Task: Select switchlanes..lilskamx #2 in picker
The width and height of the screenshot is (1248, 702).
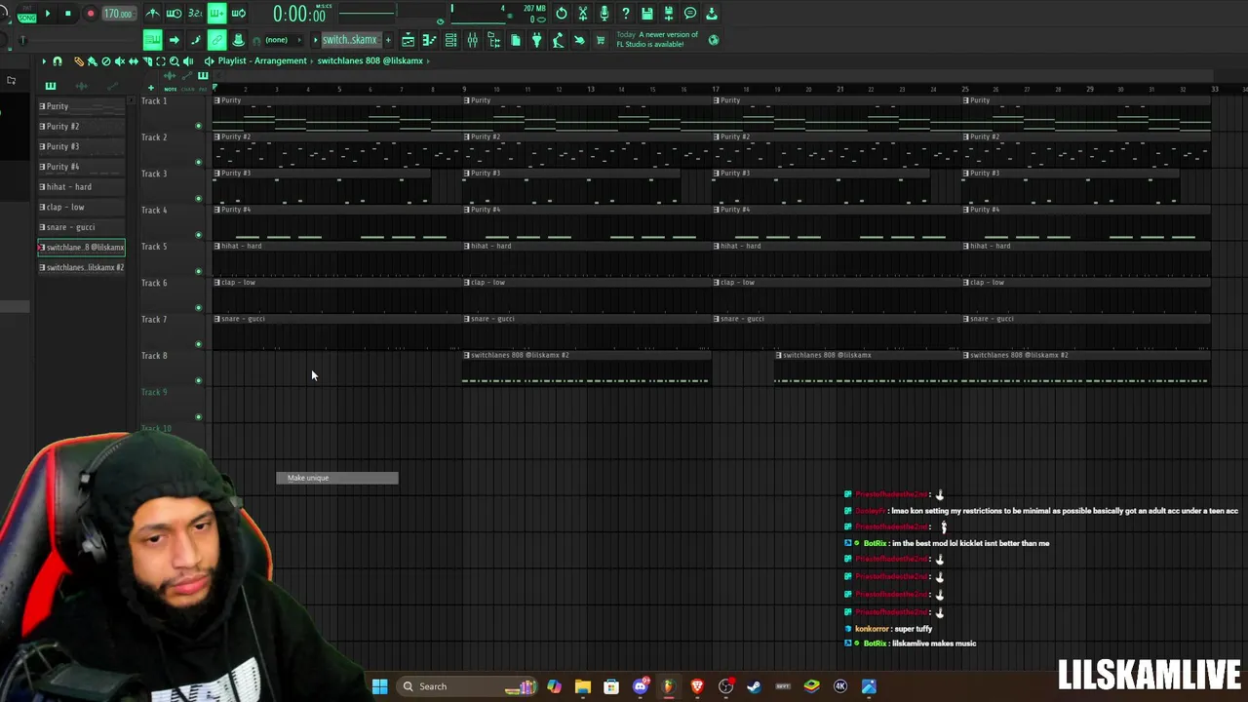Action: click(82, 267)
